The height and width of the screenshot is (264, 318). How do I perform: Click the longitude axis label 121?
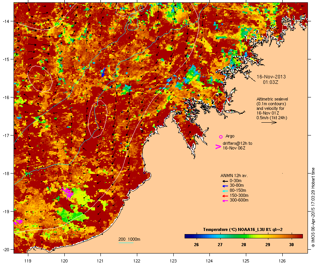[x=100, y=261]
